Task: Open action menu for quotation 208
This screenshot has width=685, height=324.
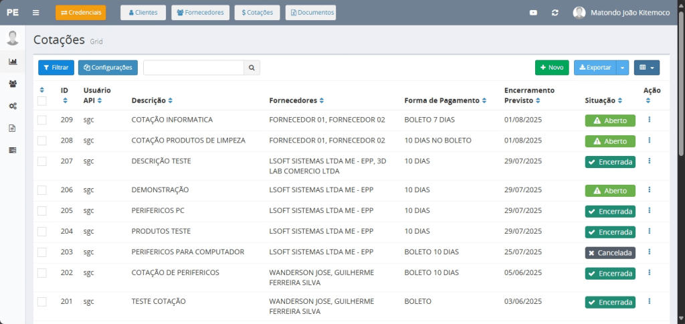Action: coord(649,140)
